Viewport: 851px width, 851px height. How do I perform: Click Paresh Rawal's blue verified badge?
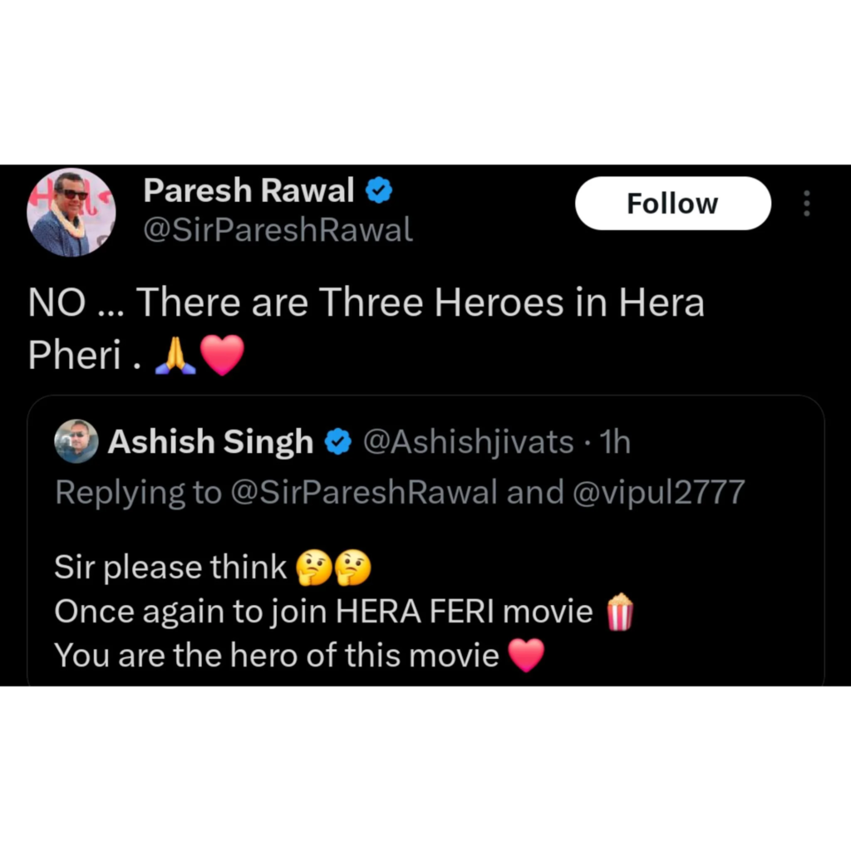(x=379, y=190)
